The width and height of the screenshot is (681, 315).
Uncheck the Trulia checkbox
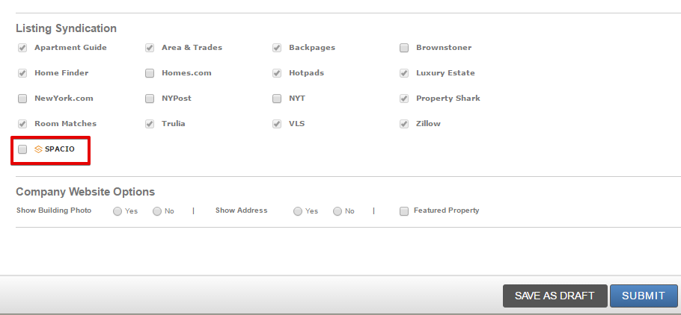tap(150, 124)
